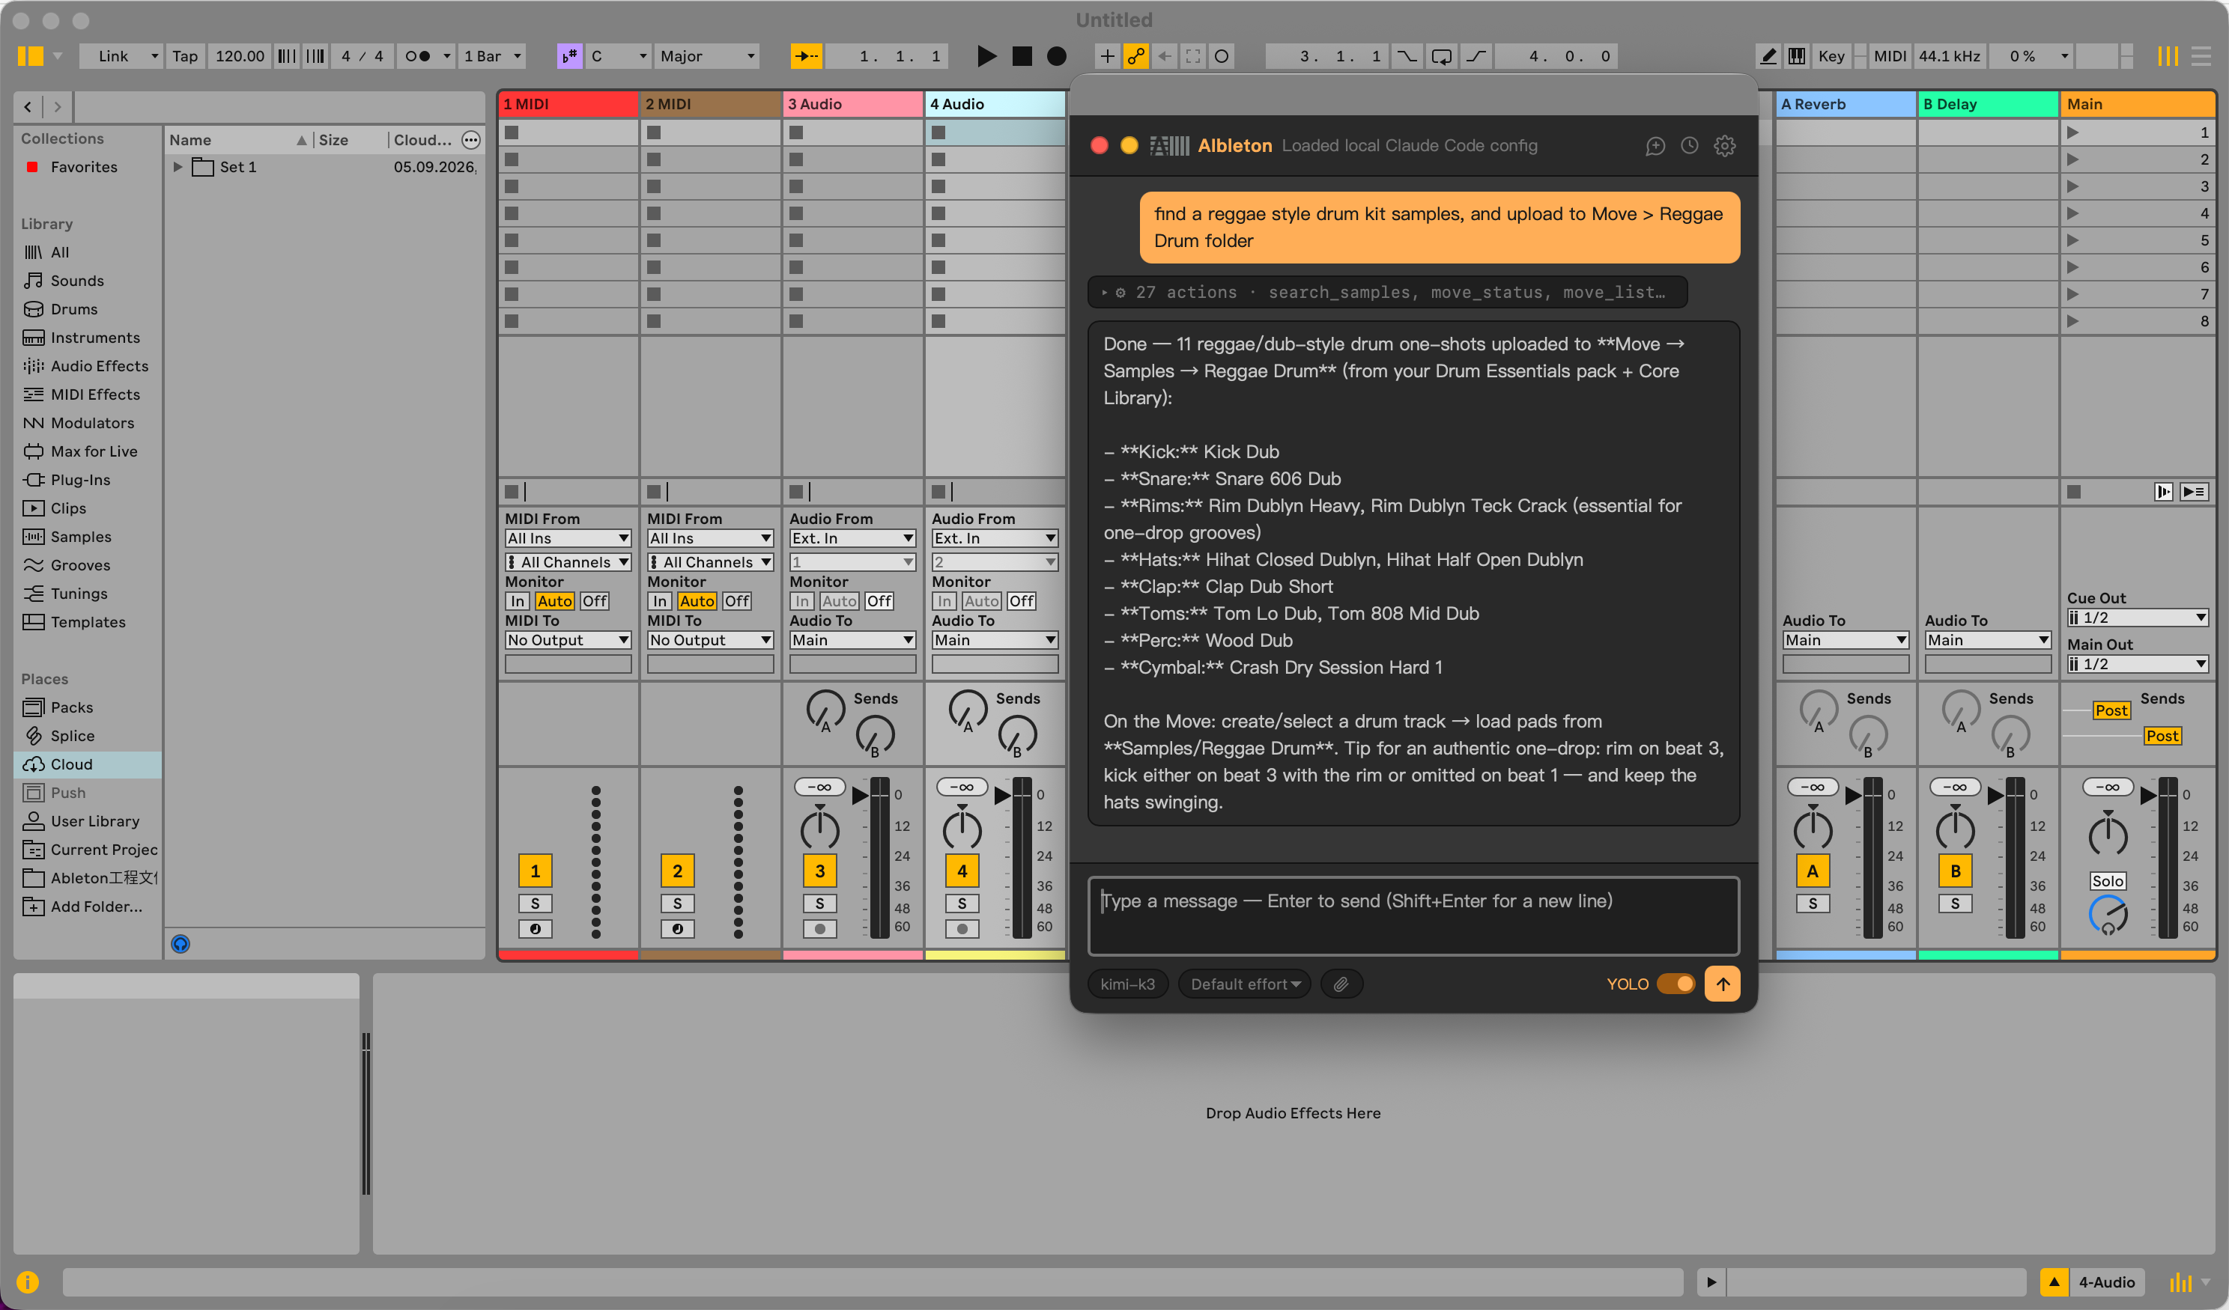Open the Major scale dropdown
Screen dimensions: 2229x1310
click(707, 55)
